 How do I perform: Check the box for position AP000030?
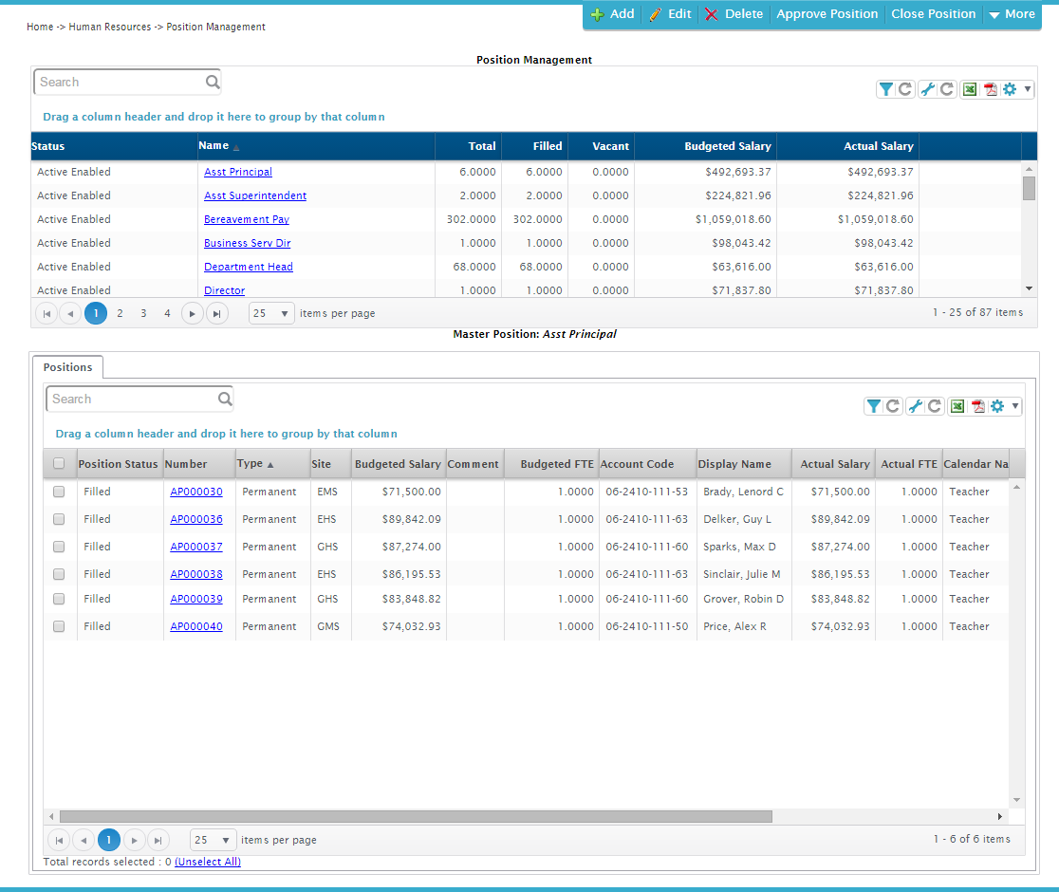click(x=59, y=492)
